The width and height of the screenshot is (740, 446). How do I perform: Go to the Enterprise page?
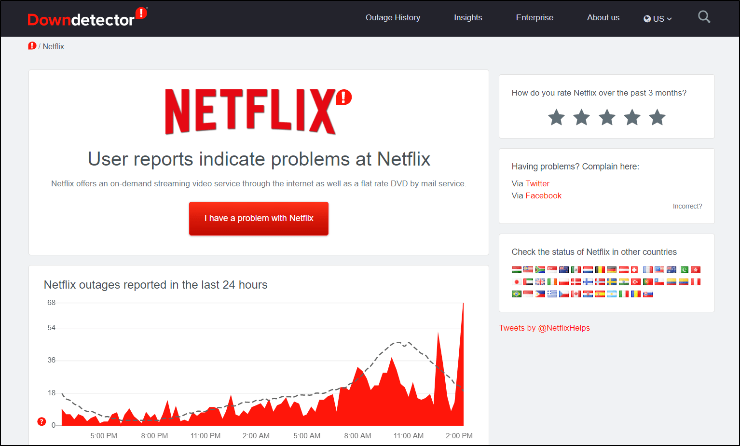click(x=534, y=17)
